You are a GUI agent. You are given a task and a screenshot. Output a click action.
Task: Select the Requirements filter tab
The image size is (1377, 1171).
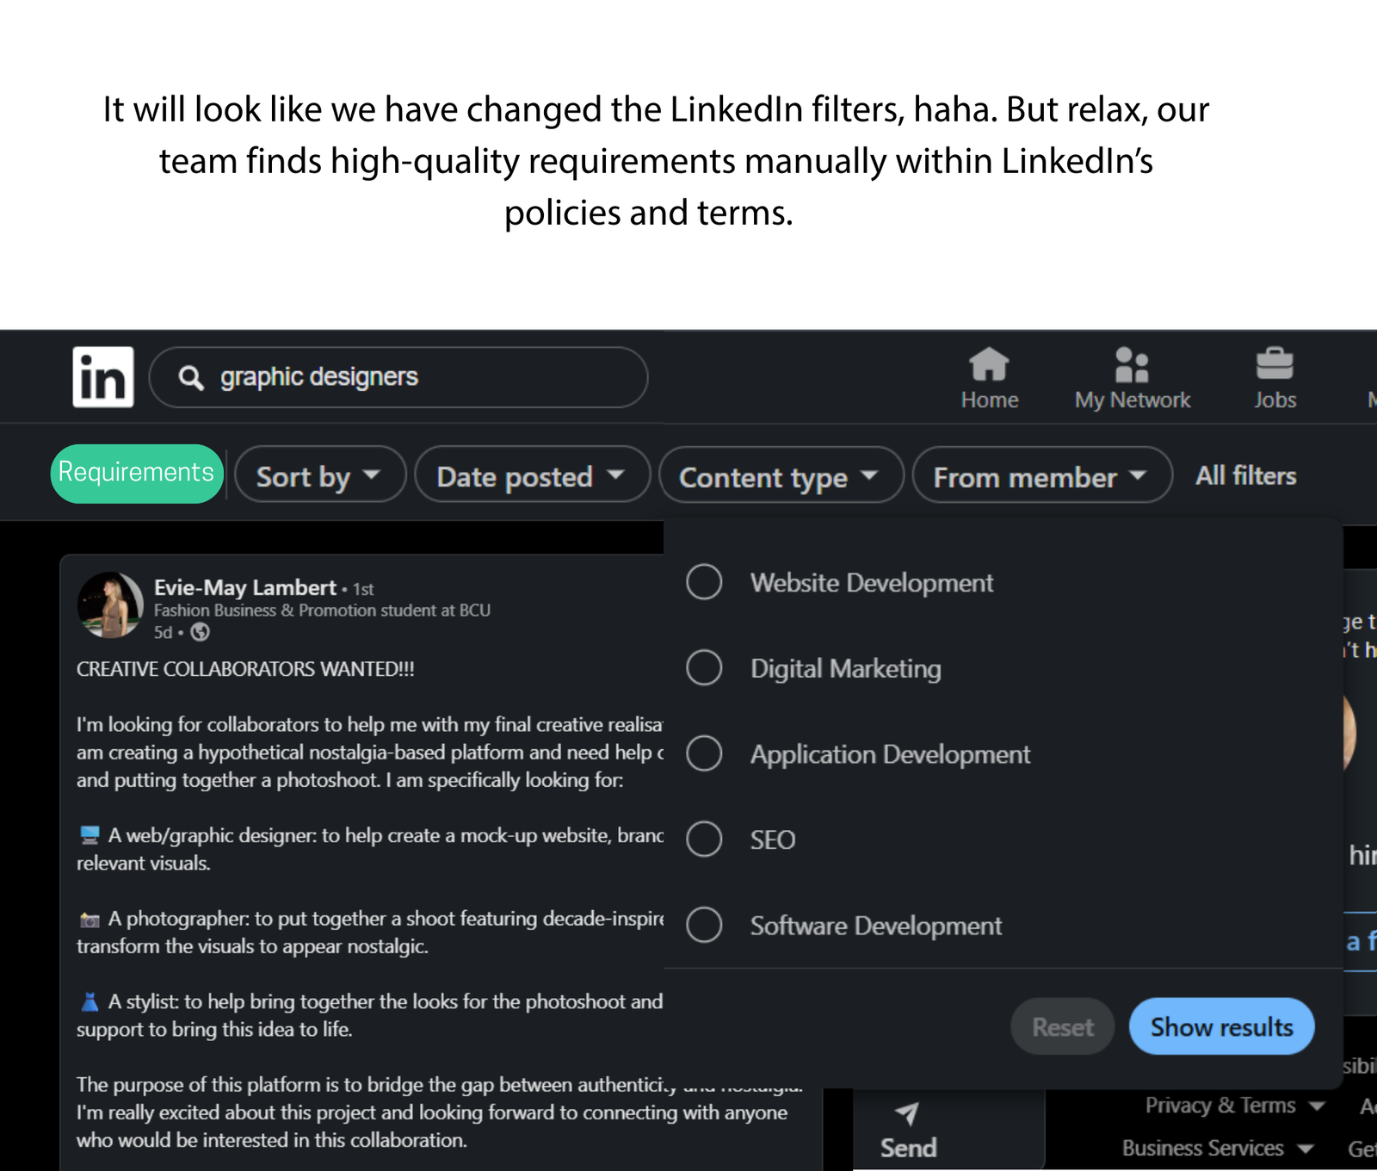click(x=137, y=474)
